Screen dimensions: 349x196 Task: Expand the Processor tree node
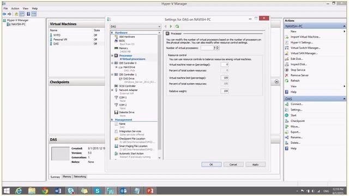coord(112,56)
